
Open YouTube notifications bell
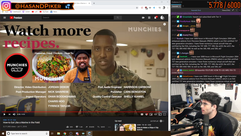pos(156,18)
